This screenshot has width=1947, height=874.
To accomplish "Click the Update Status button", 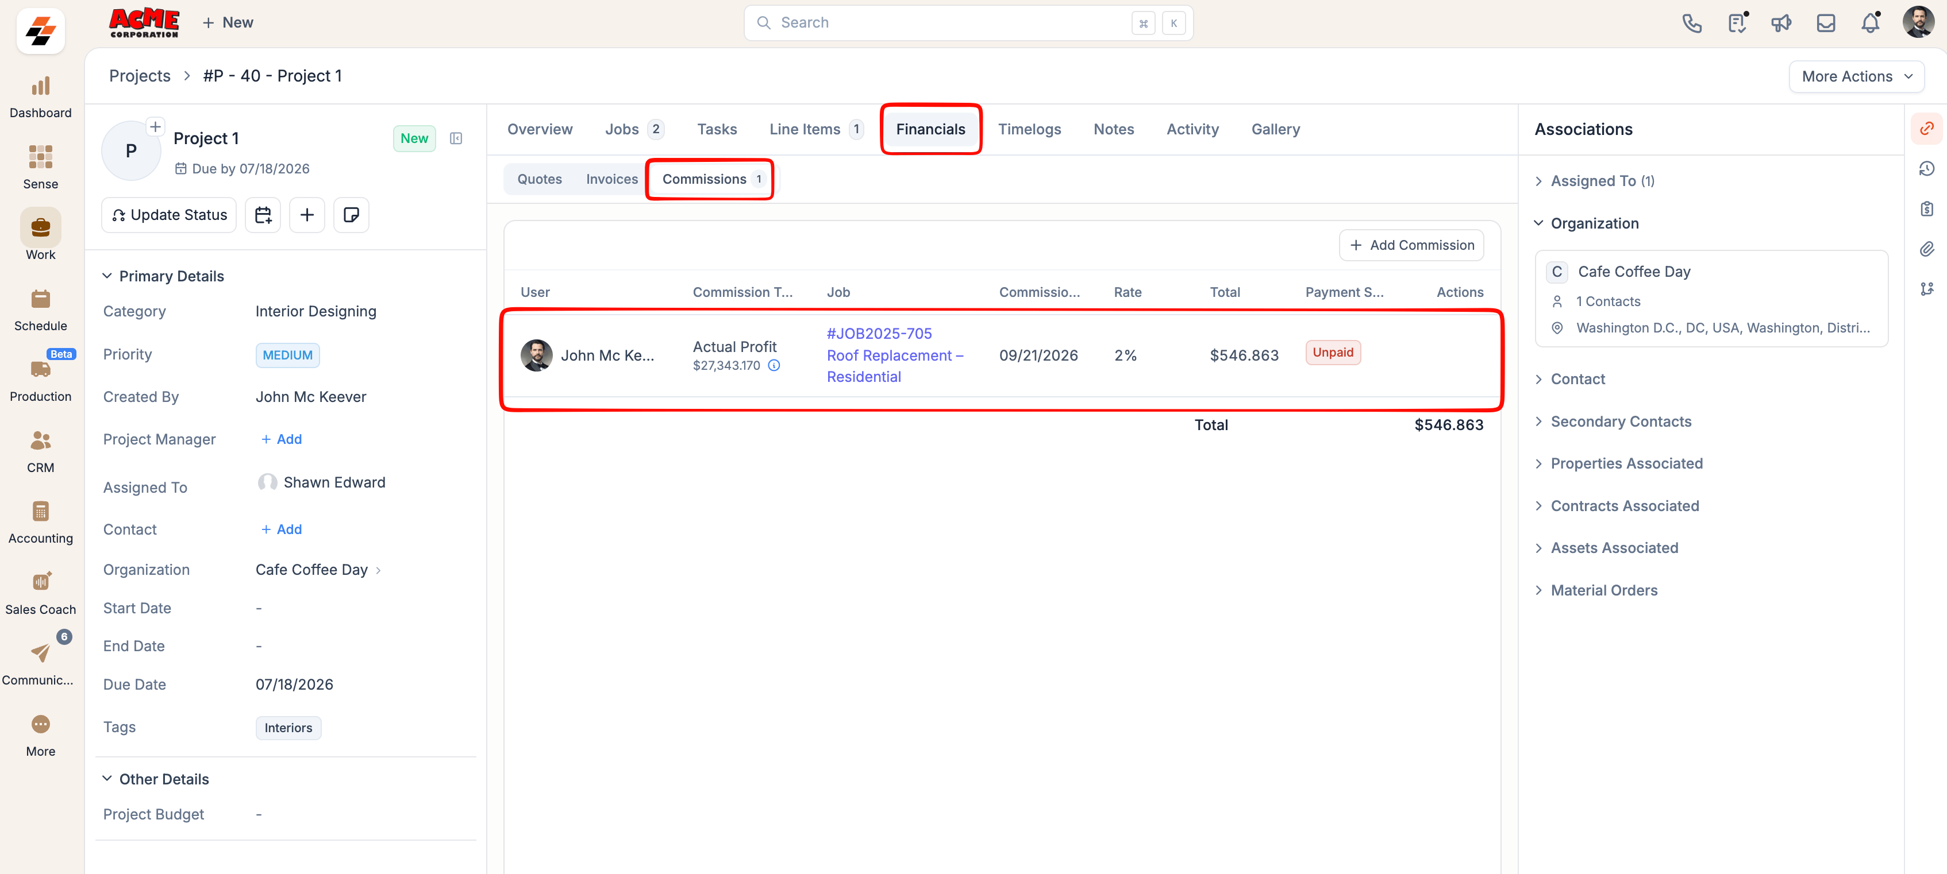I will coord(168,215).
